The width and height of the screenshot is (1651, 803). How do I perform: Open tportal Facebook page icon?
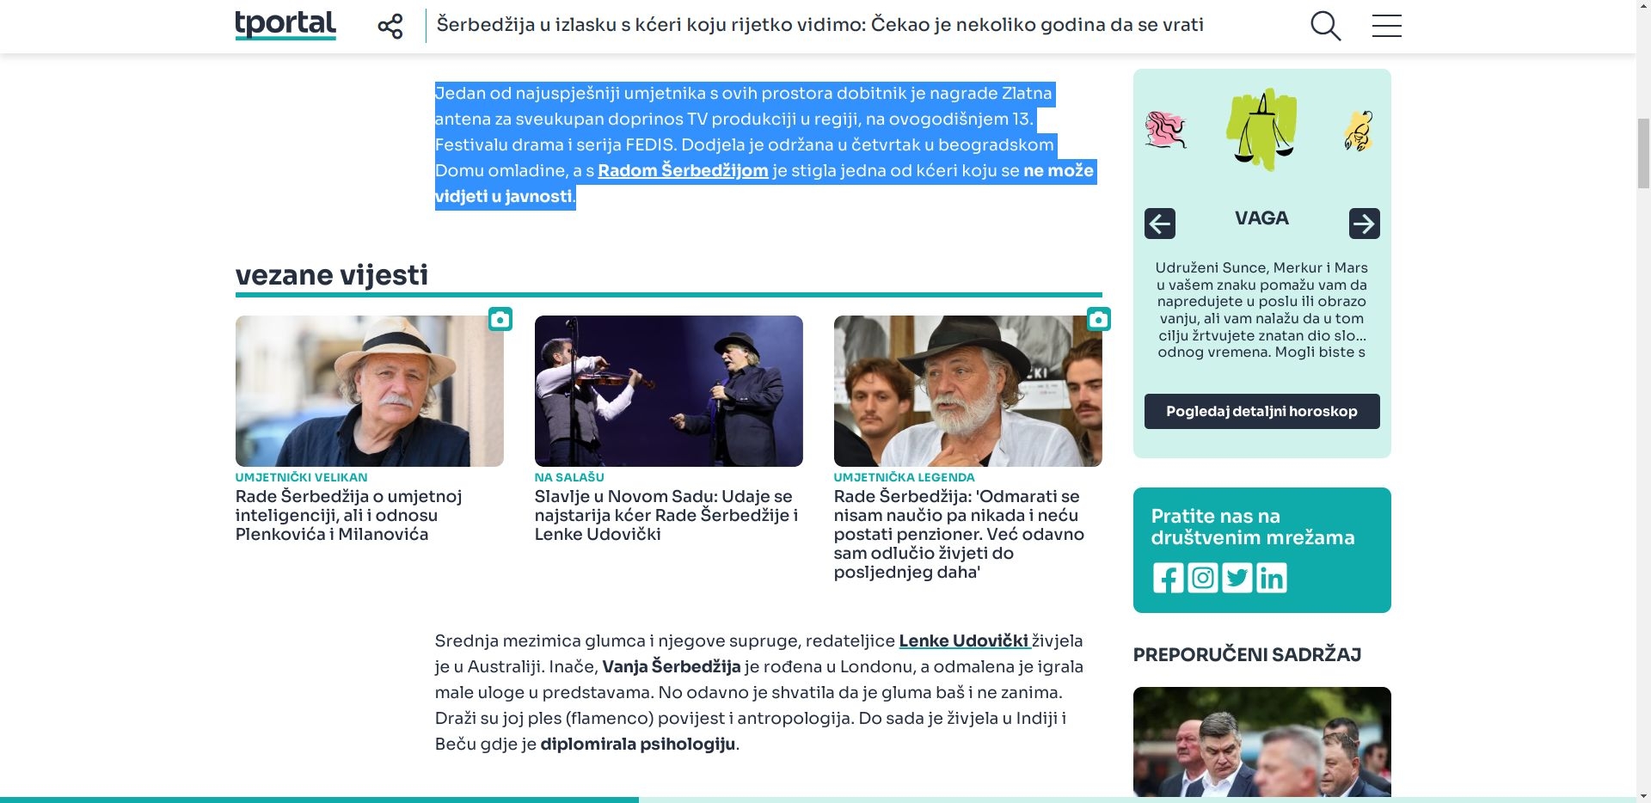click(x=1168, y=578)
